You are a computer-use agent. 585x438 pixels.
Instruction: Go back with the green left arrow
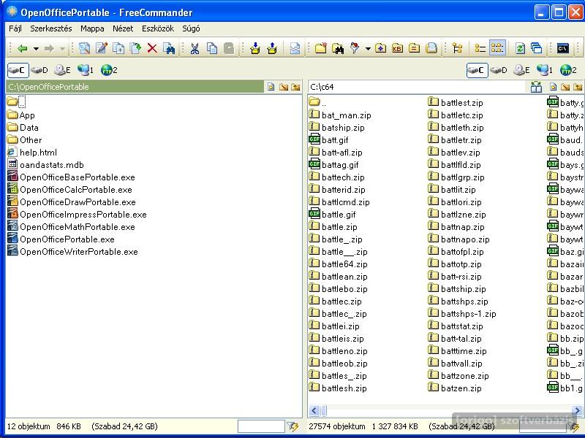click(23, 48)
